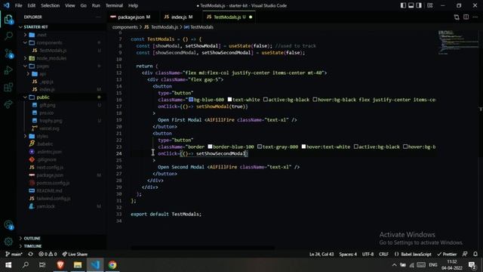Click the editor horizontal scrollbar

pyautogui.click(x=202, y=247)
